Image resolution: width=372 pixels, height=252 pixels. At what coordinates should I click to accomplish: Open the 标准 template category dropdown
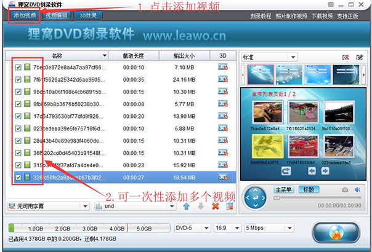(269, 57)
